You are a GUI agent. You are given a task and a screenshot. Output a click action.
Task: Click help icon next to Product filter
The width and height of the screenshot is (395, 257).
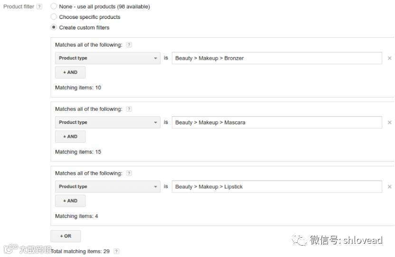tap(39, 7)
